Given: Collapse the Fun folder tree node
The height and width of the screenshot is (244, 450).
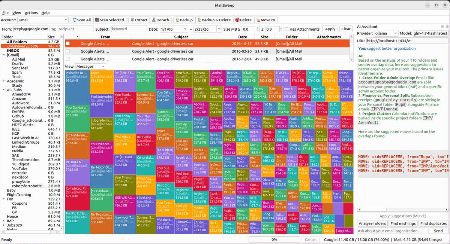Looking at the screenshot, I should coord(4,199).
